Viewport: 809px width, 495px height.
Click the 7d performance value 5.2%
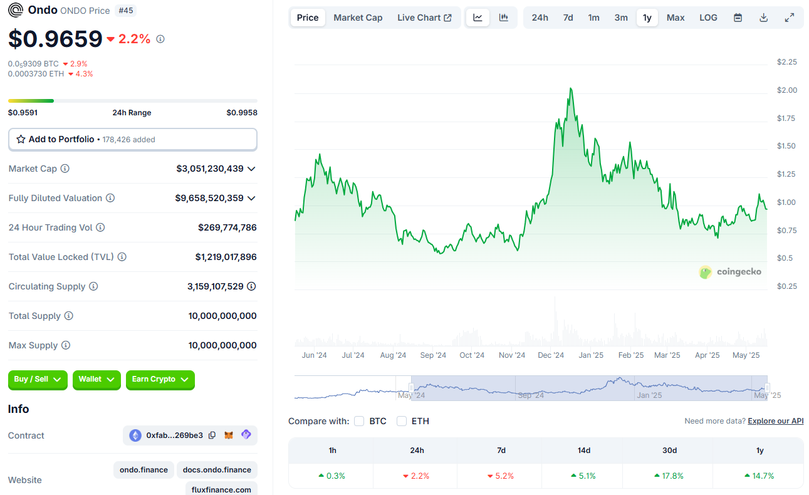(501, 476)
